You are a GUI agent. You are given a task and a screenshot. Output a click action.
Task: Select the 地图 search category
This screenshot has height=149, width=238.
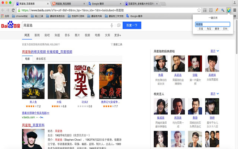click(97, 35)
